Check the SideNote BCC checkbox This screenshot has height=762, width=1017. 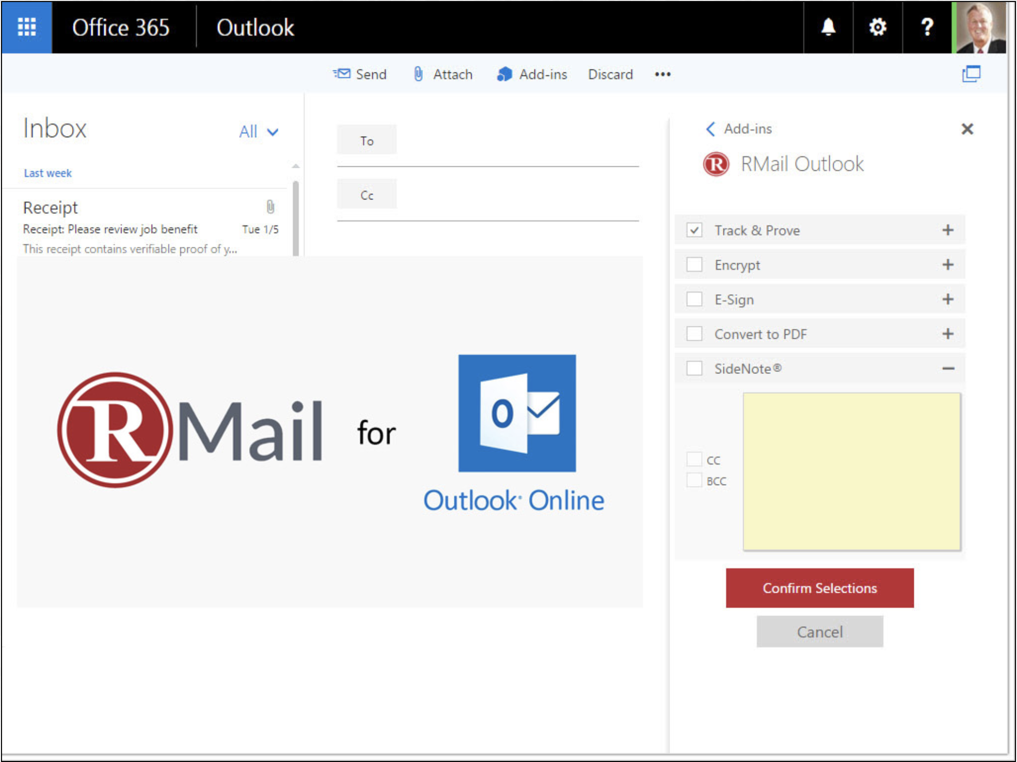(694, 480)
